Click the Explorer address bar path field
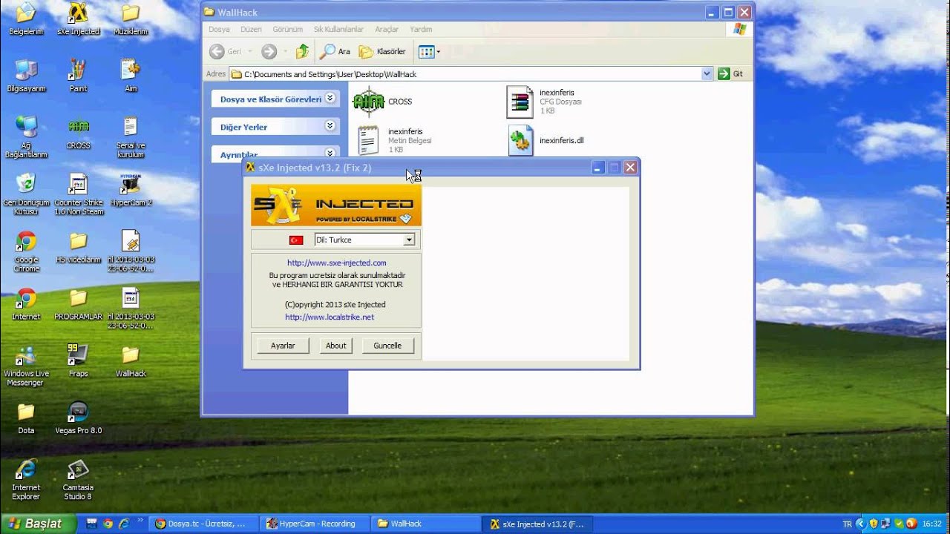The height and width of the screenshot is (534, 950). (x=471, y=74)
